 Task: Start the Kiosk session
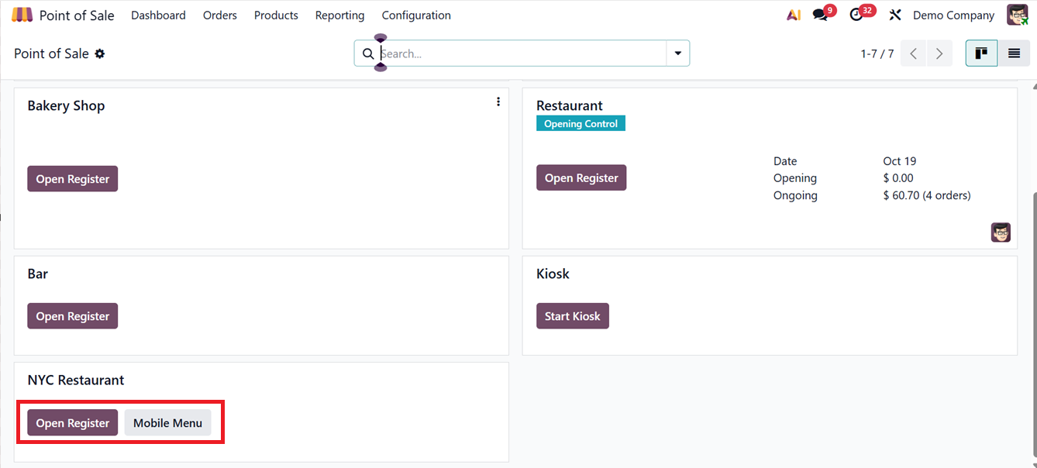573,316
